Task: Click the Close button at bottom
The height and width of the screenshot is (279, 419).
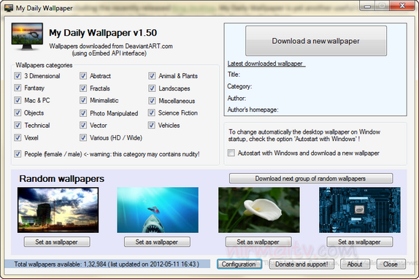Action: pyautogui.click(x=391, y=264)
